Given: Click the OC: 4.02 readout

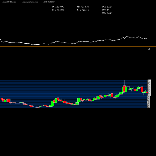Looking at the screenshot, I should click(x=107, y=7).
